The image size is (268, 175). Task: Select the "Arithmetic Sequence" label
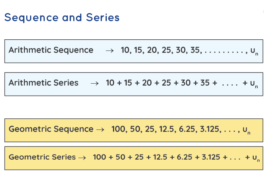coord(51,50)
